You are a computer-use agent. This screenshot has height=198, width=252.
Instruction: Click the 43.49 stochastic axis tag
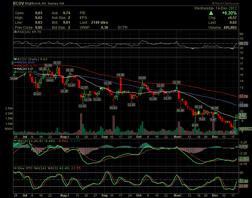(x=243, y=181)
